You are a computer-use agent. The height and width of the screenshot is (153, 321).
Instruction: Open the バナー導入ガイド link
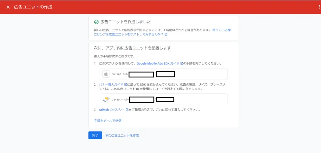111,85
